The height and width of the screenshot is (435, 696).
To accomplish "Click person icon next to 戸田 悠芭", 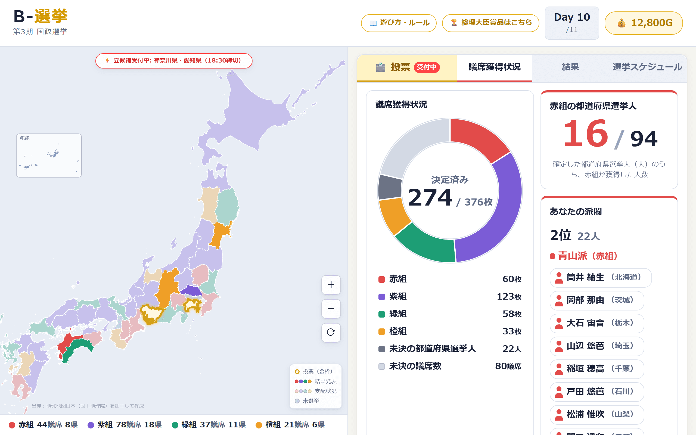I will (559, 392).
